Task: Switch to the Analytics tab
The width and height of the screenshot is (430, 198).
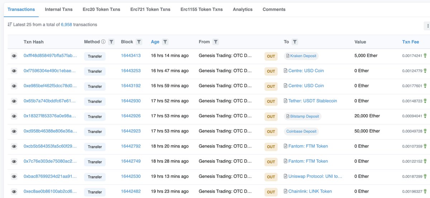Action: pos(243,9)
